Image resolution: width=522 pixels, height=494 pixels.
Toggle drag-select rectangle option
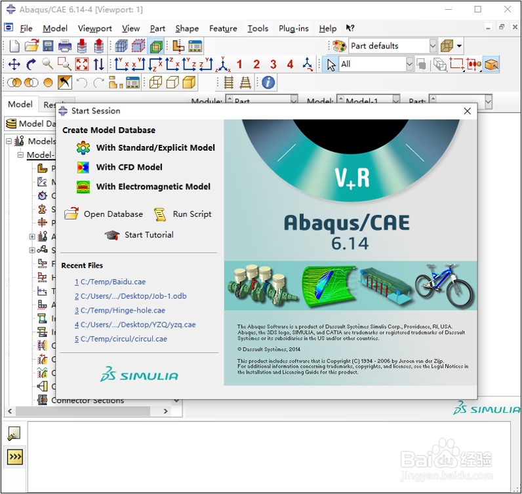457,64
